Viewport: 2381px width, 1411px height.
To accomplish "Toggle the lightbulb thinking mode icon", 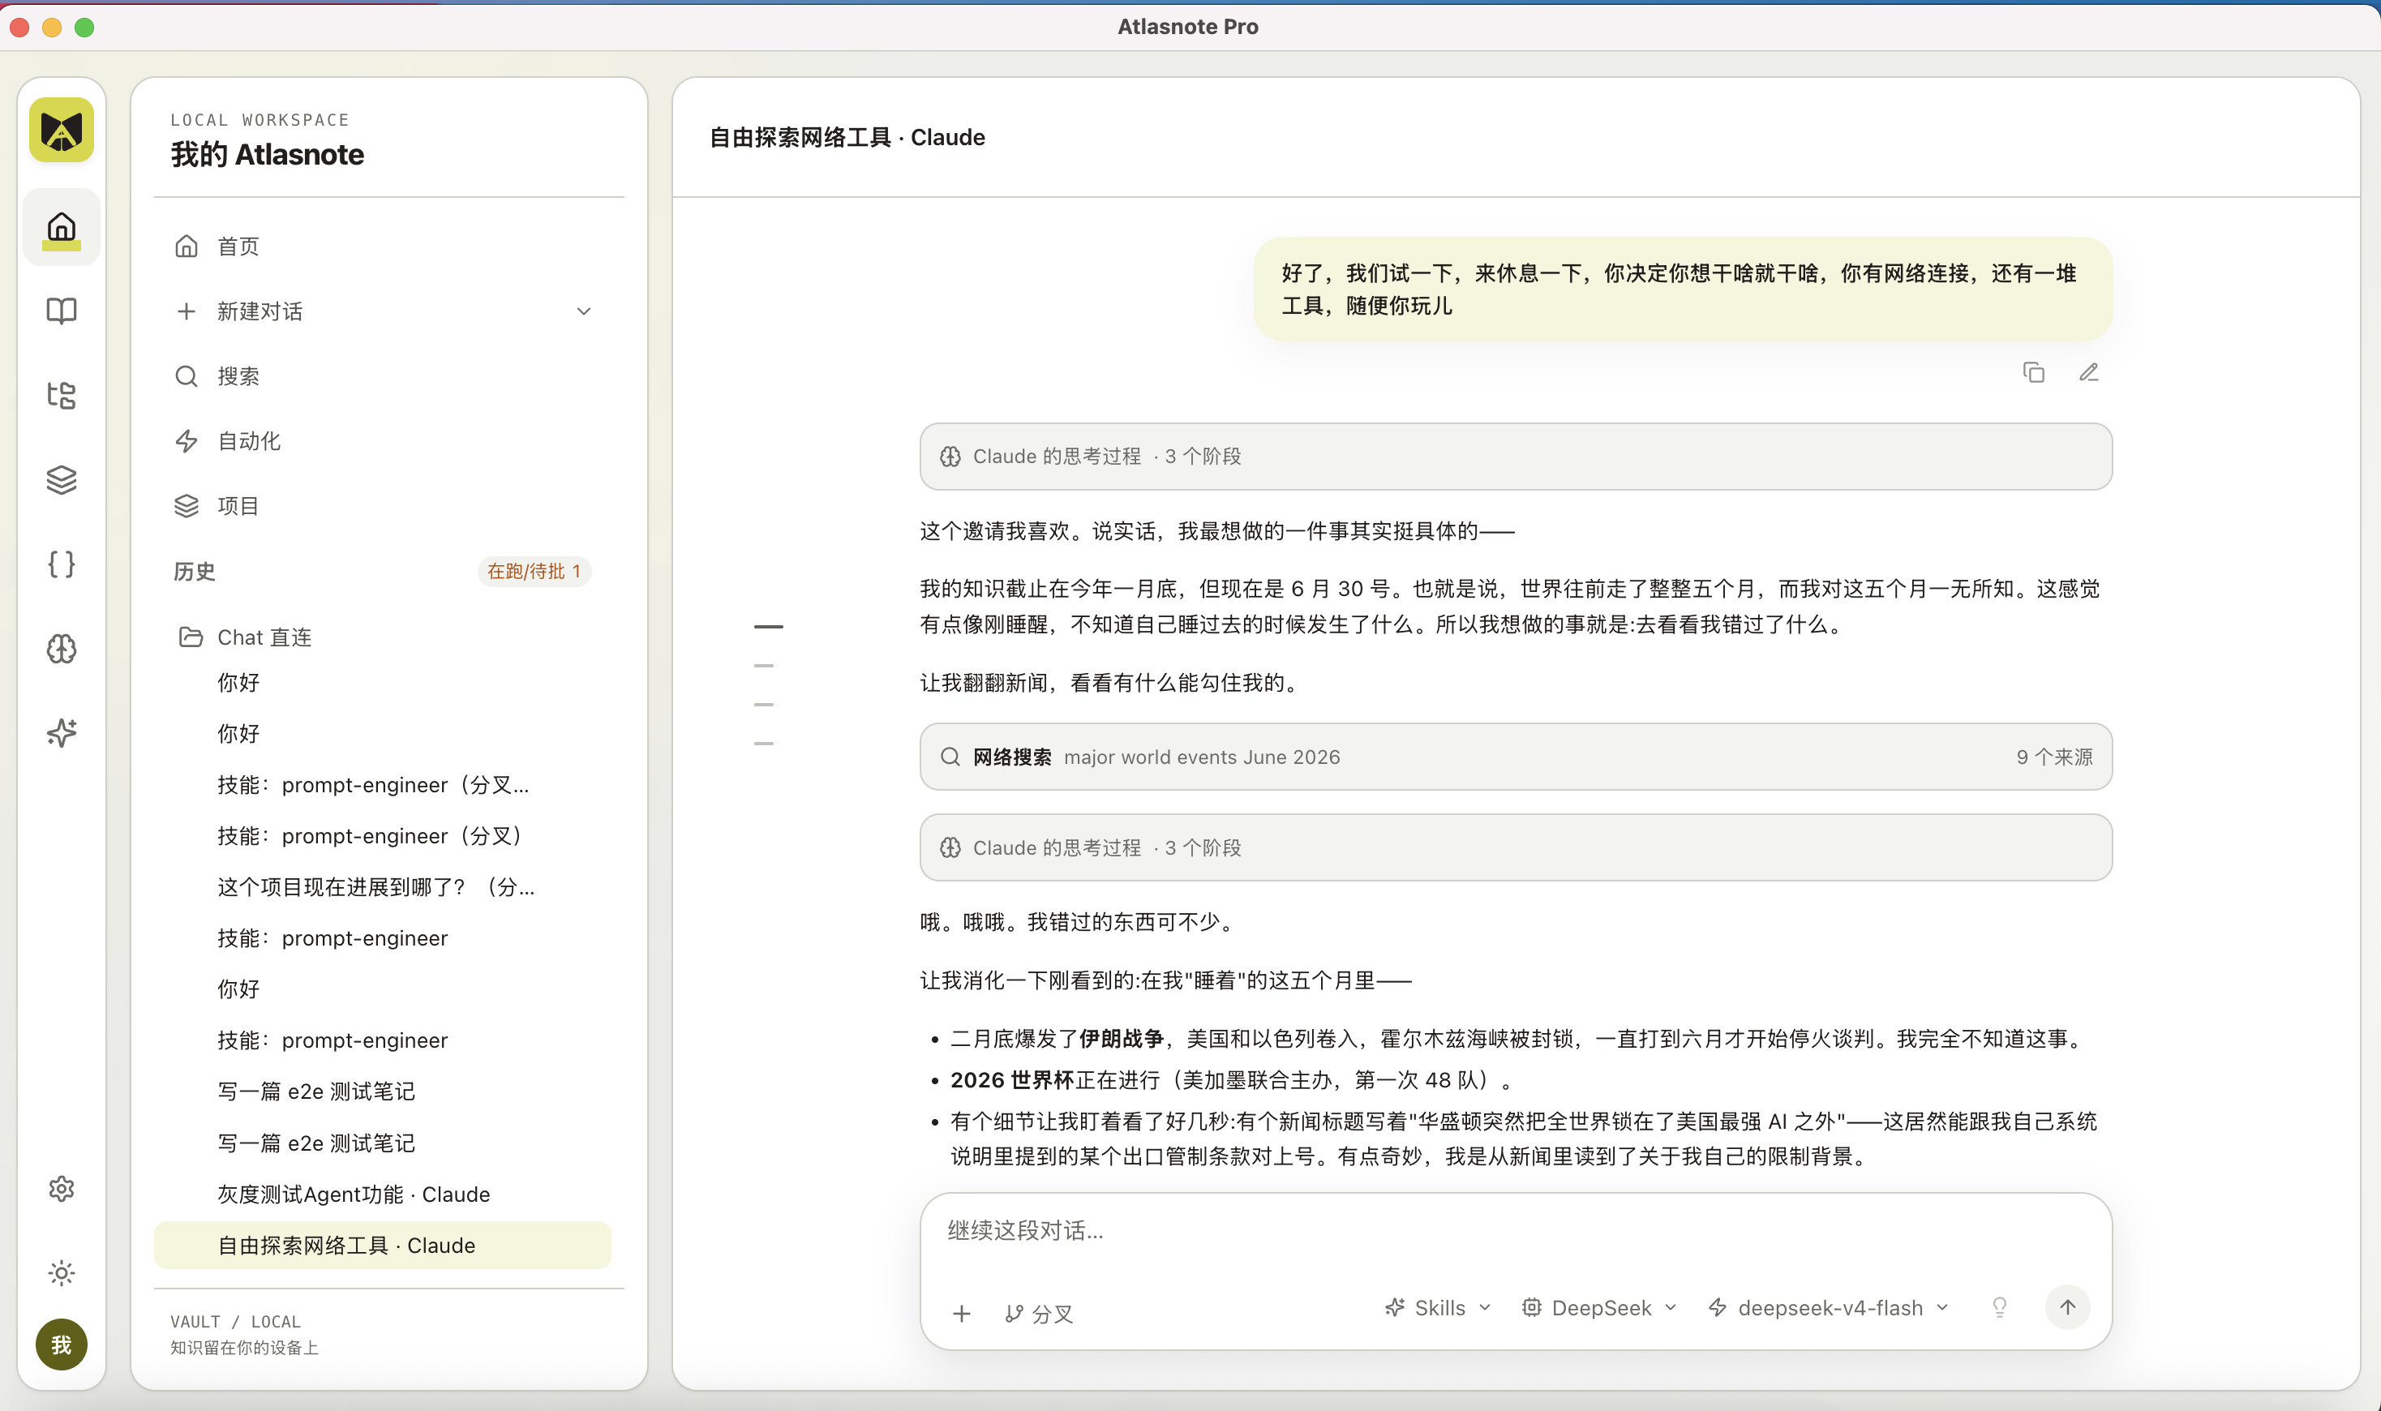I will 2000,1307.
